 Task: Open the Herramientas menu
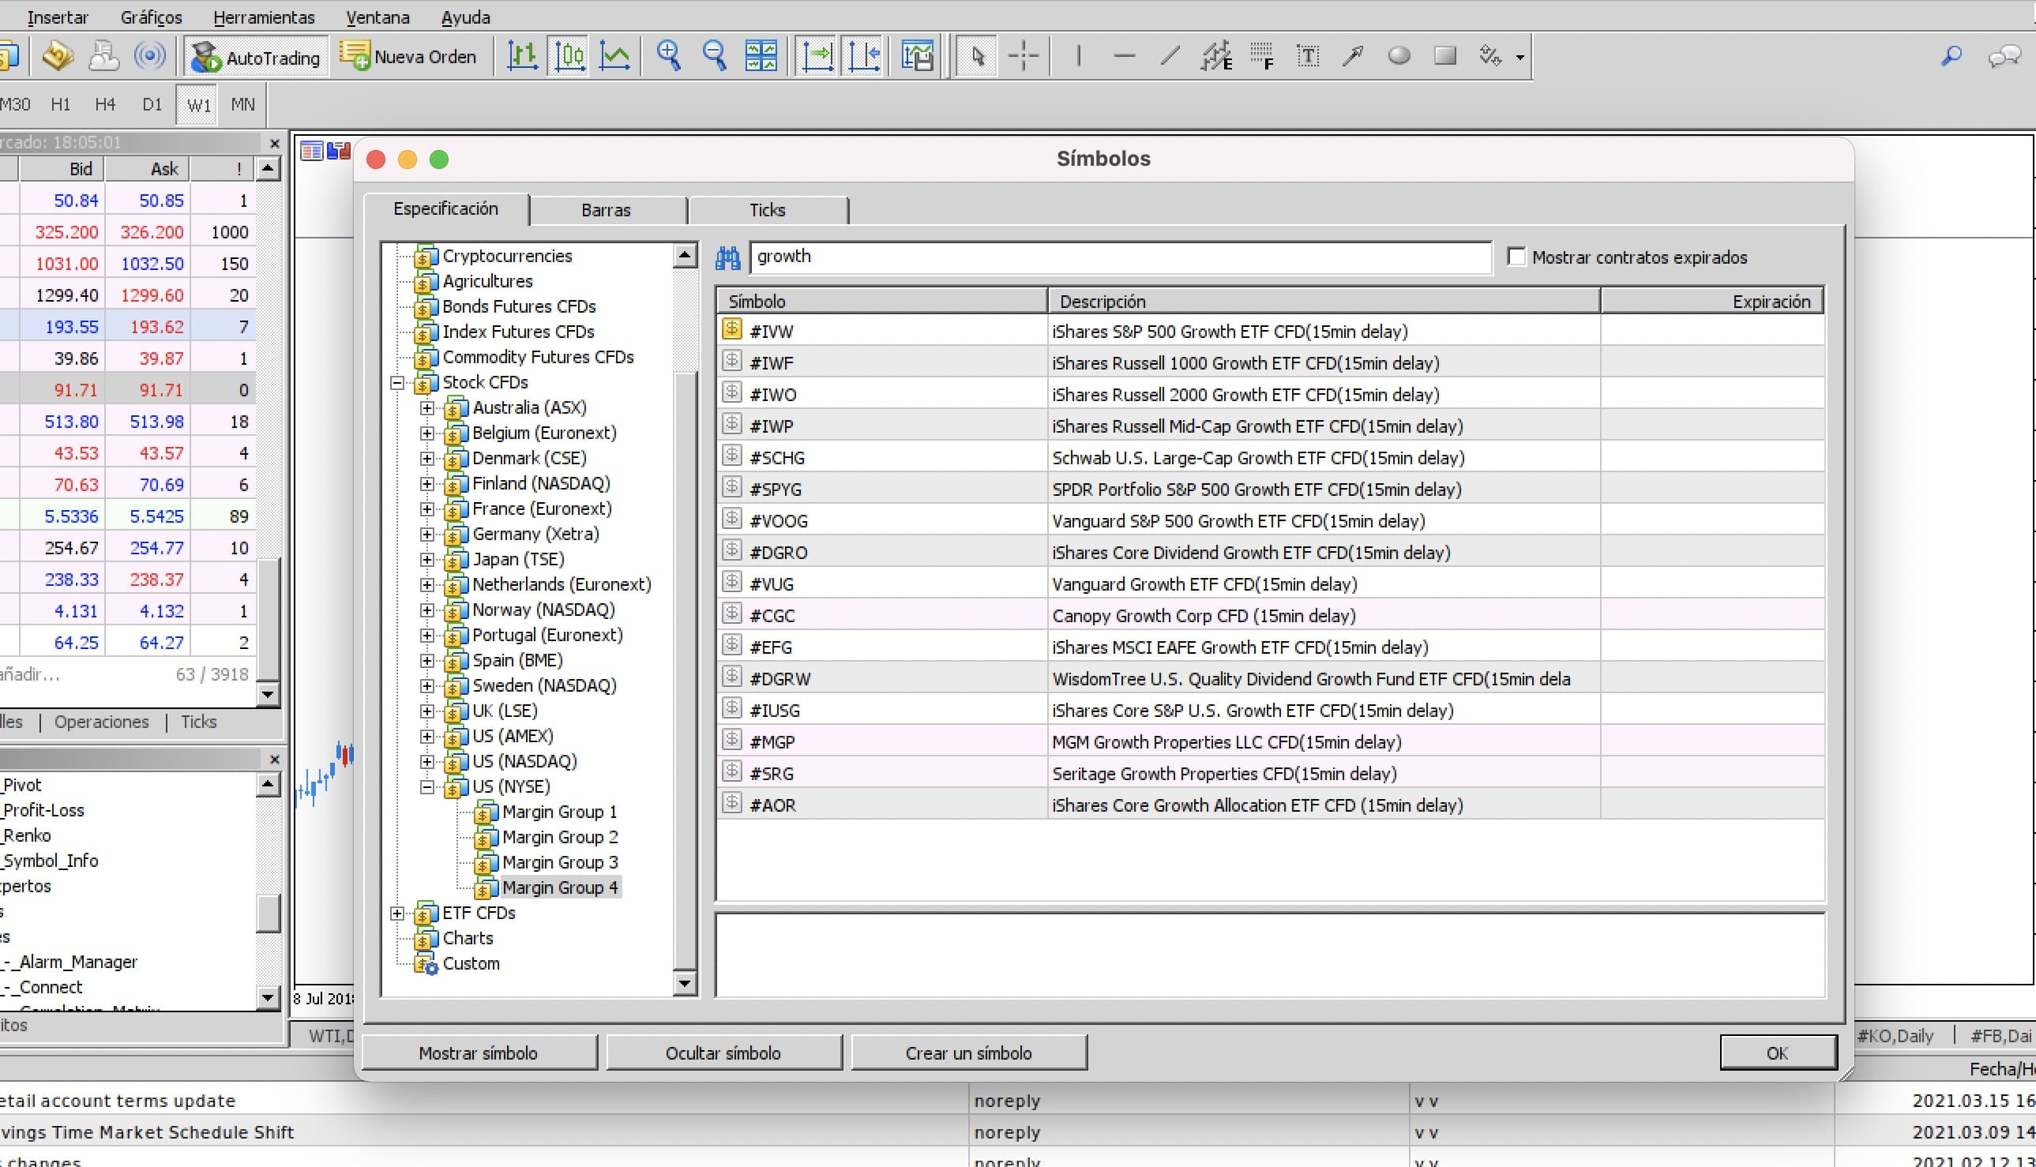click(x=264, y=17)
